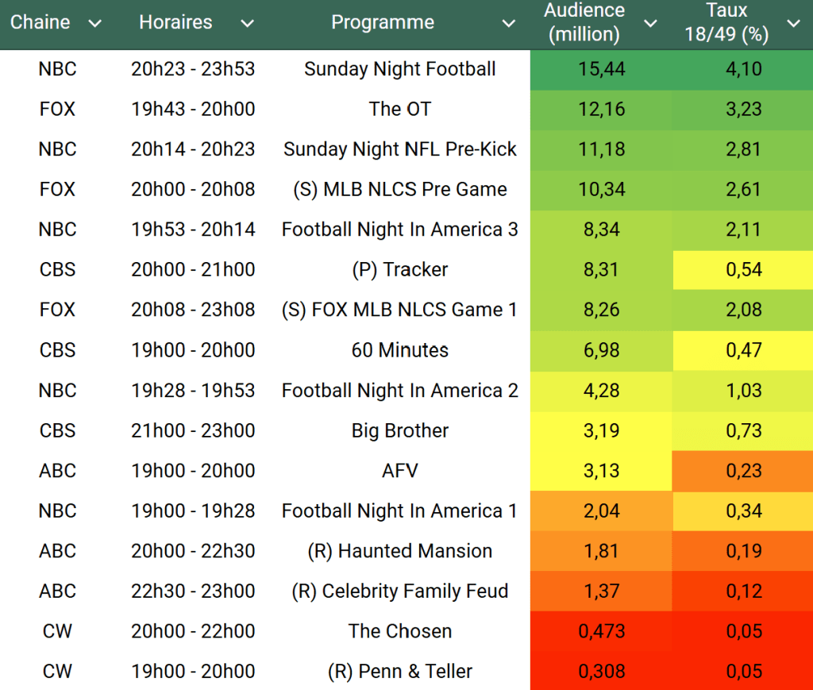This screenshot has height=690, width=813.
Task: Select the Sunday Night Football program cell
Action: tap(399, 69)
